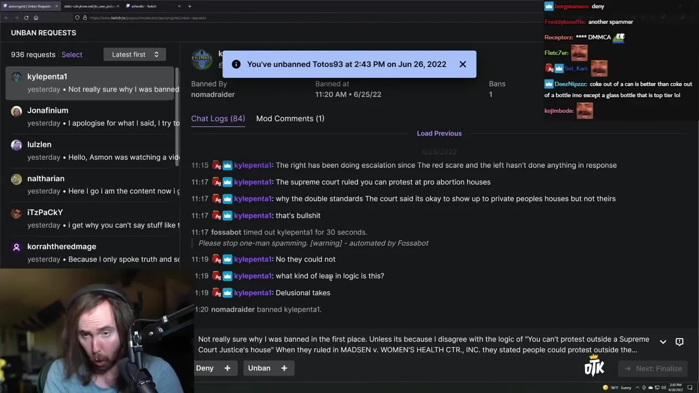Screen dimensions: 699x393
Task: Click 'nomadraider banned kylepenta1' line
Action: pos(266,309)
